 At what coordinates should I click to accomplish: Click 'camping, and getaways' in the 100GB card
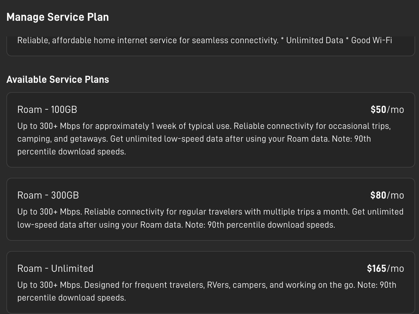point(61,139)
